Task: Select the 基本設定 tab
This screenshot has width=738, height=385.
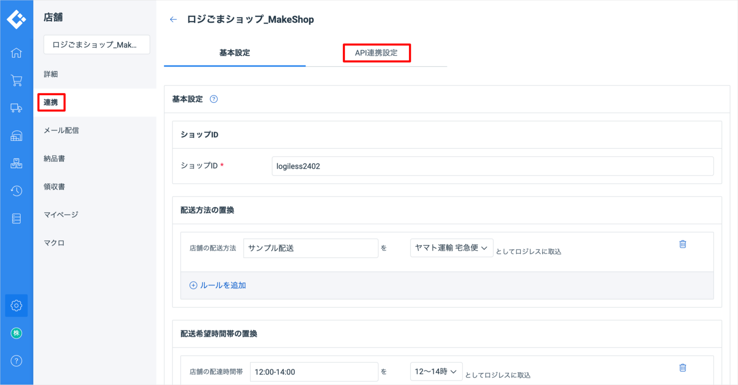Action: tap(234, 53)
